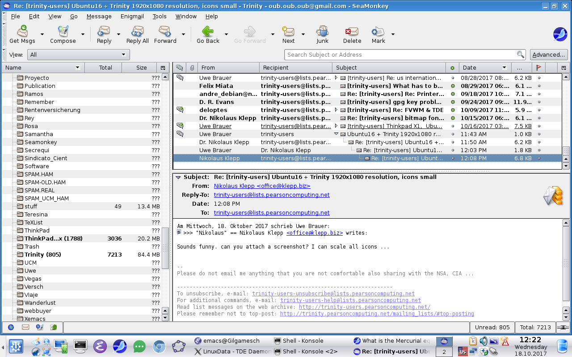Click the attachment paperclip column header
The height and width of the screenshot is (357, 572).
click(x=192, y=68)
